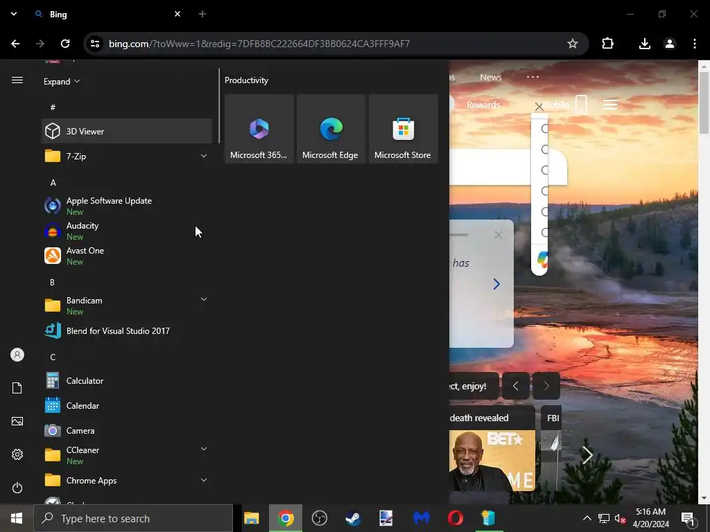Open the Chrome extensions puzzle icon
The image size is (710, 532).
(607, 44)
